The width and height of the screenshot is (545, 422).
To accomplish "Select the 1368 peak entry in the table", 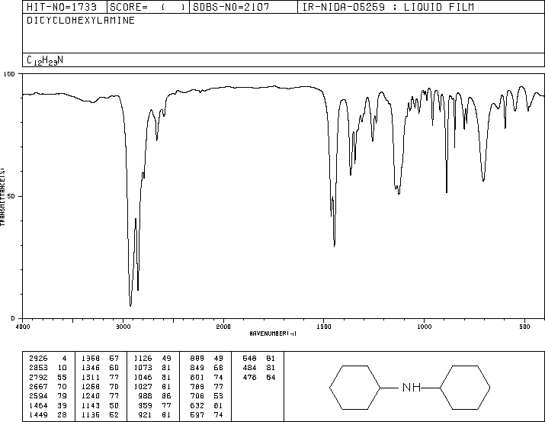I will tap(100, 358).
